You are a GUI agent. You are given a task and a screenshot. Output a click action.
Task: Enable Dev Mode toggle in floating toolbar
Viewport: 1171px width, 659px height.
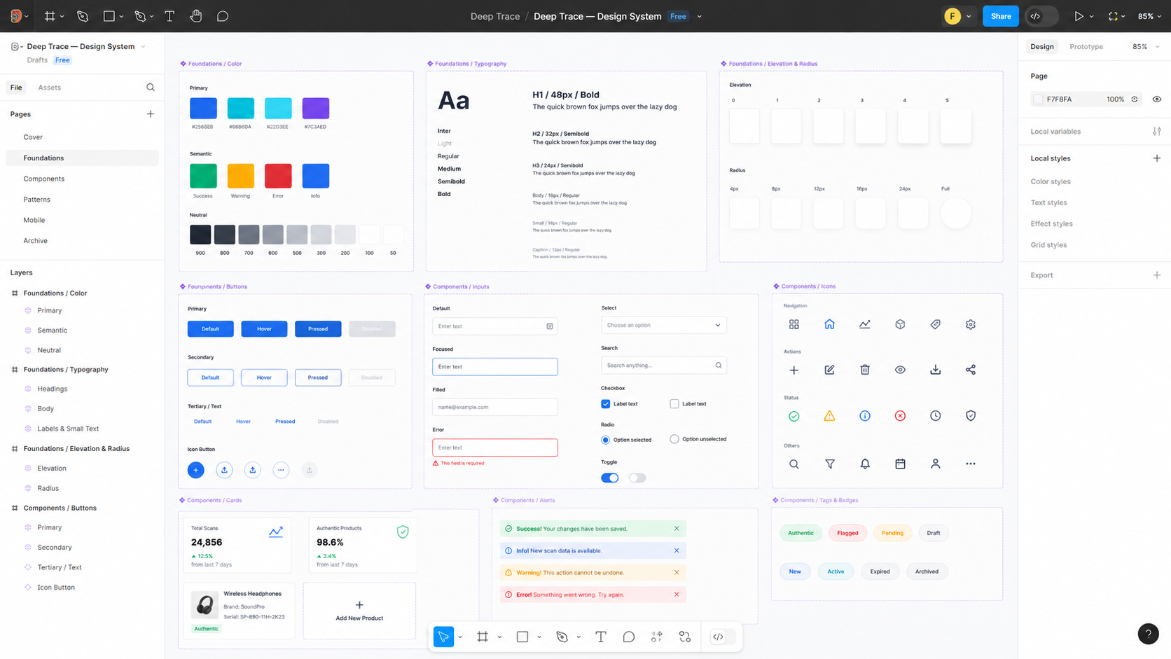pyautogui.click(x=723, y=637)
